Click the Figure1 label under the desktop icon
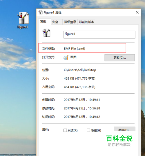The width and height of the screenshot is (145, 156). click(23, 27)
